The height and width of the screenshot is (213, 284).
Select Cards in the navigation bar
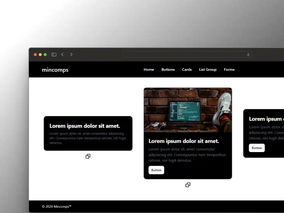click(187, 70)
